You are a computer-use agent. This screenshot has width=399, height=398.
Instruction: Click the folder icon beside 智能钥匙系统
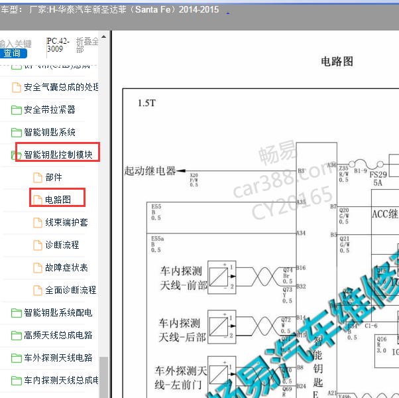coord(17,133)
